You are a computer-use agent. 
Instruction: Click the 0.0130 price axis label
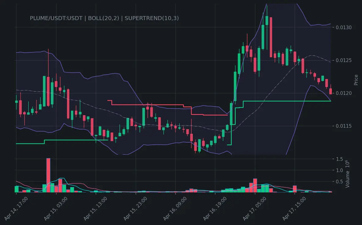(343, 27)
